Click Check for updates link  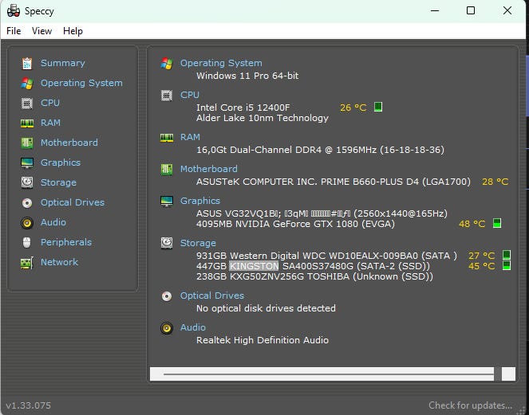[x=470, y=405]
